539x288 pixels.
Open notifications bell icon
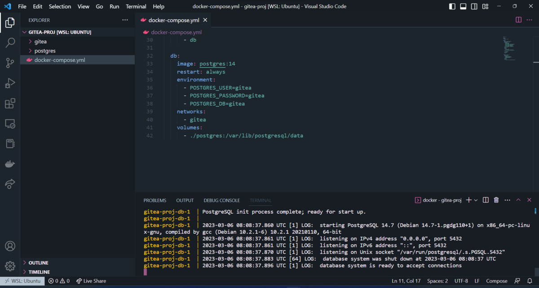click(530, 281)
